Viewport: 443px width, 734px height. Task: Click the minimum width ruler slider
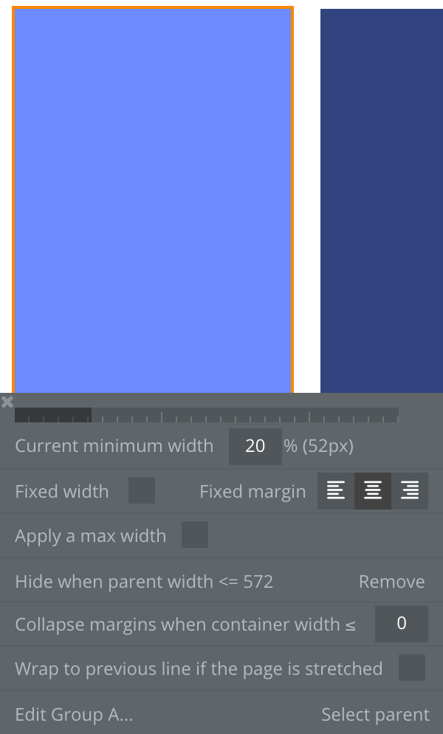click(x=207, y=415)
